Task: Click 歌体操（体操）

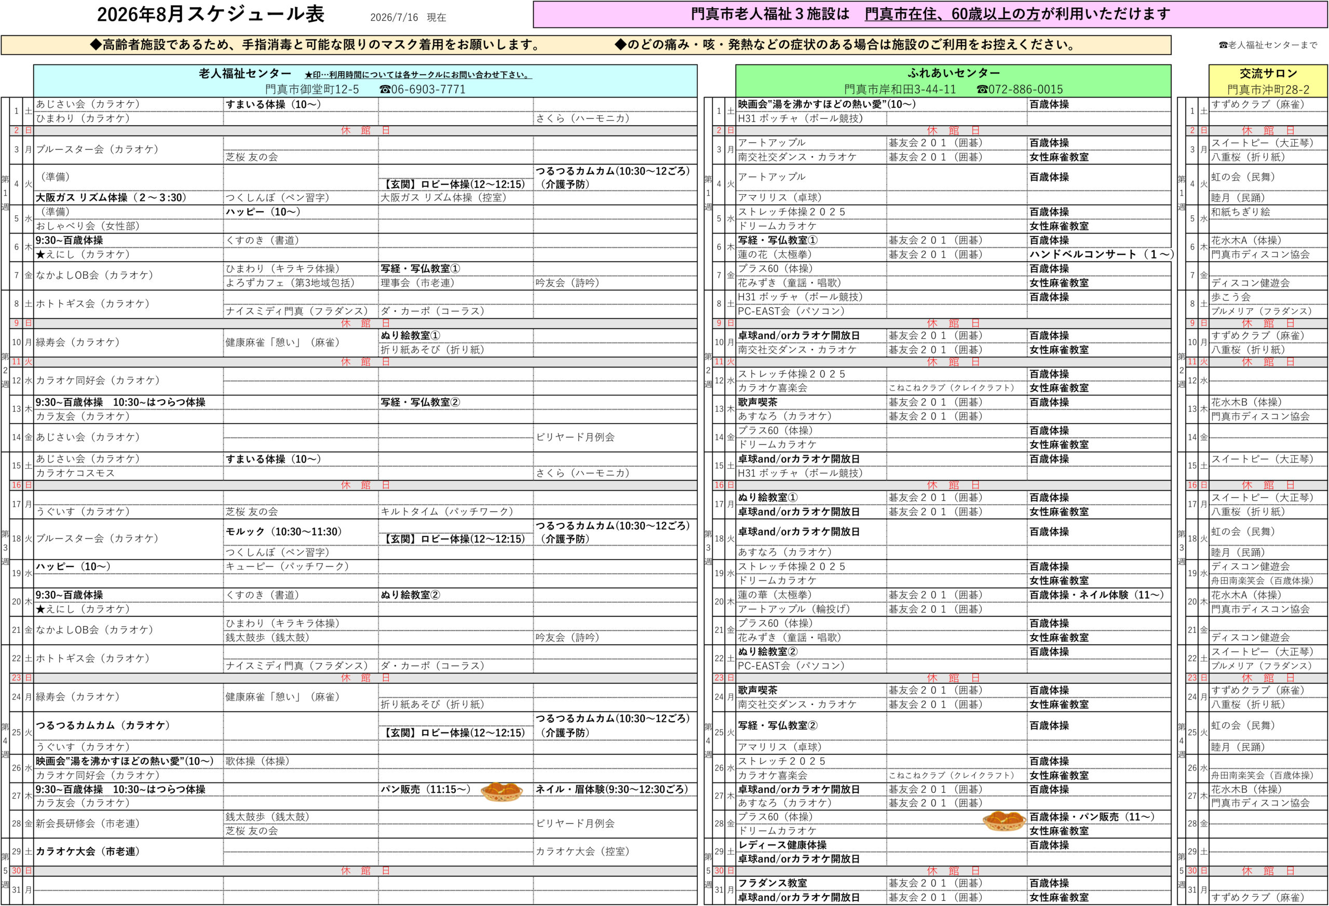Action: (257, 761)
